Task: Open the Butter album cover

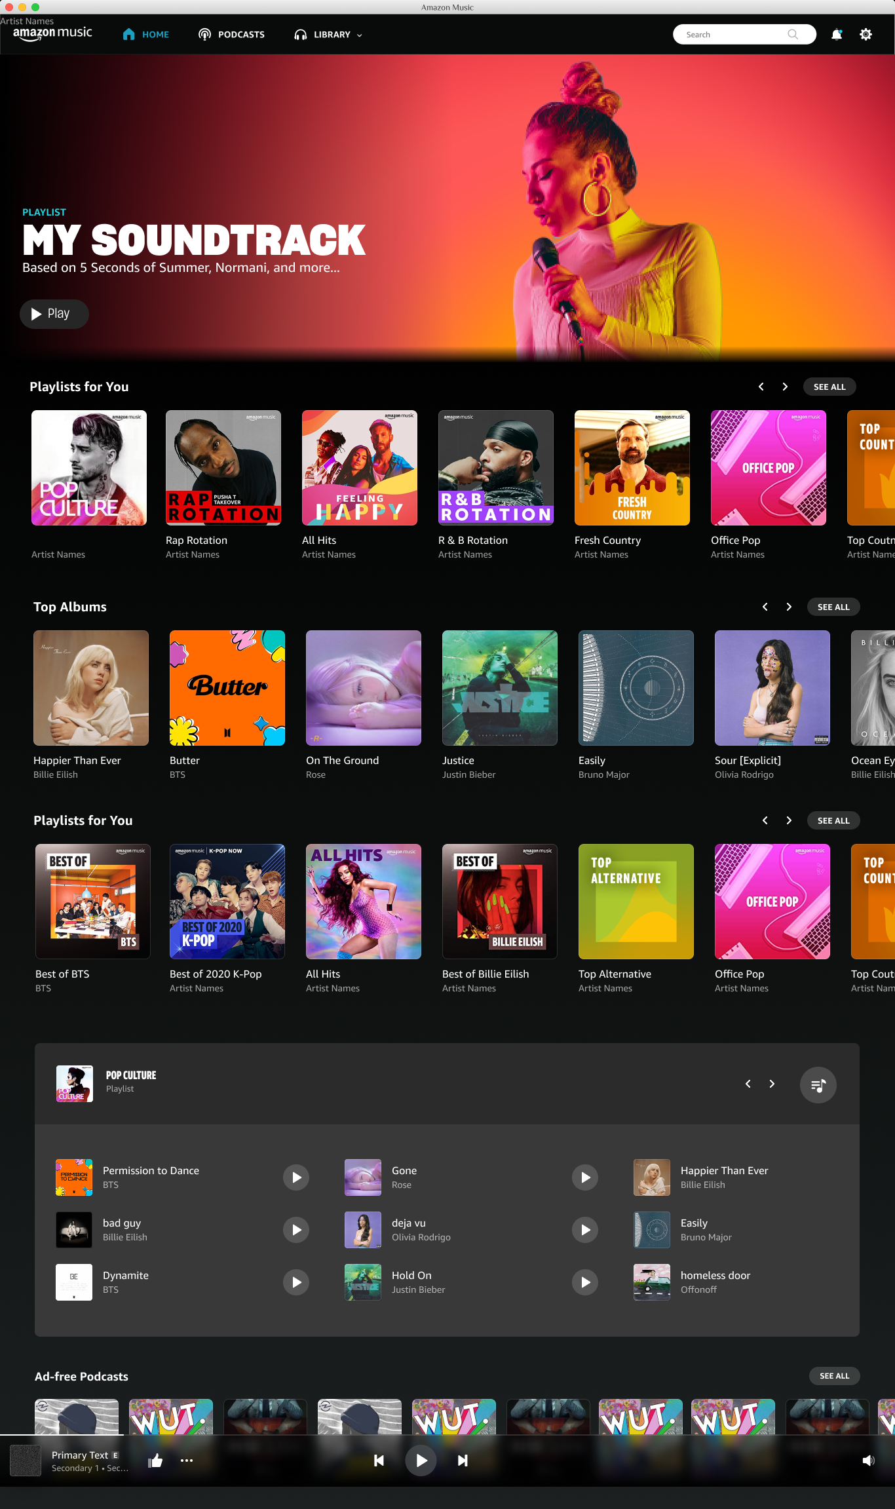Action: click(227, 688)
